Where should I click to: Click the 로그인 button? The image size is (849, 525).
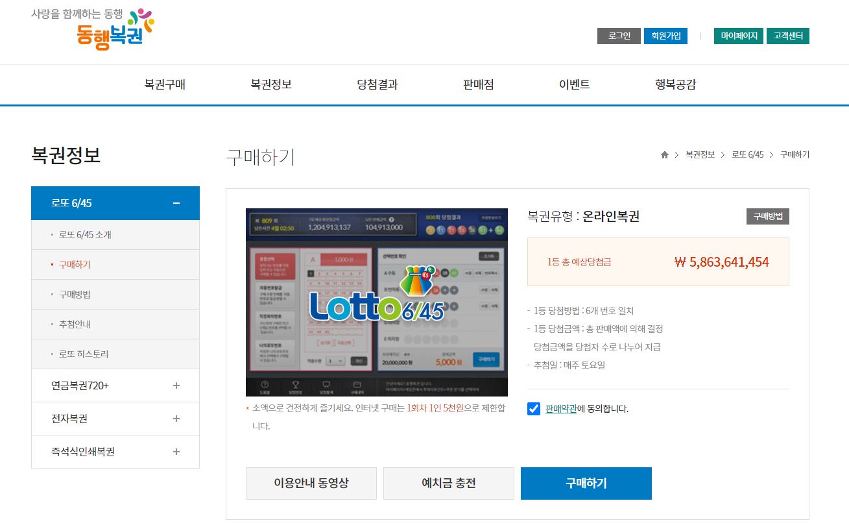tap(619, 36)
